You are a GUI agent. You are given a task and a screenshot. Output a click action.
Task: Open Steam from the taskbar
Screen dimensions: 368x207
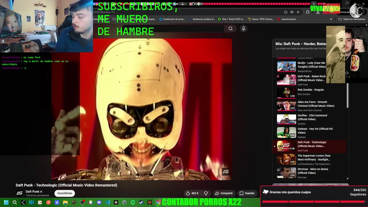pyautogui.click(x=141, y=202)
